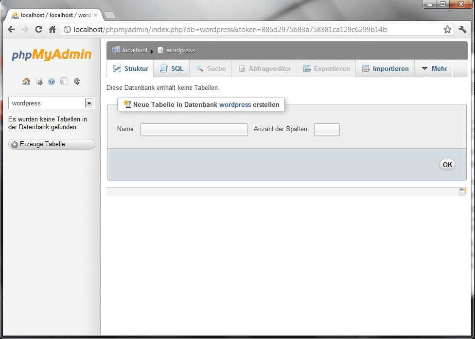Click the browser back arrow
Screen dimensions: 475x339
tap(12, 29)
